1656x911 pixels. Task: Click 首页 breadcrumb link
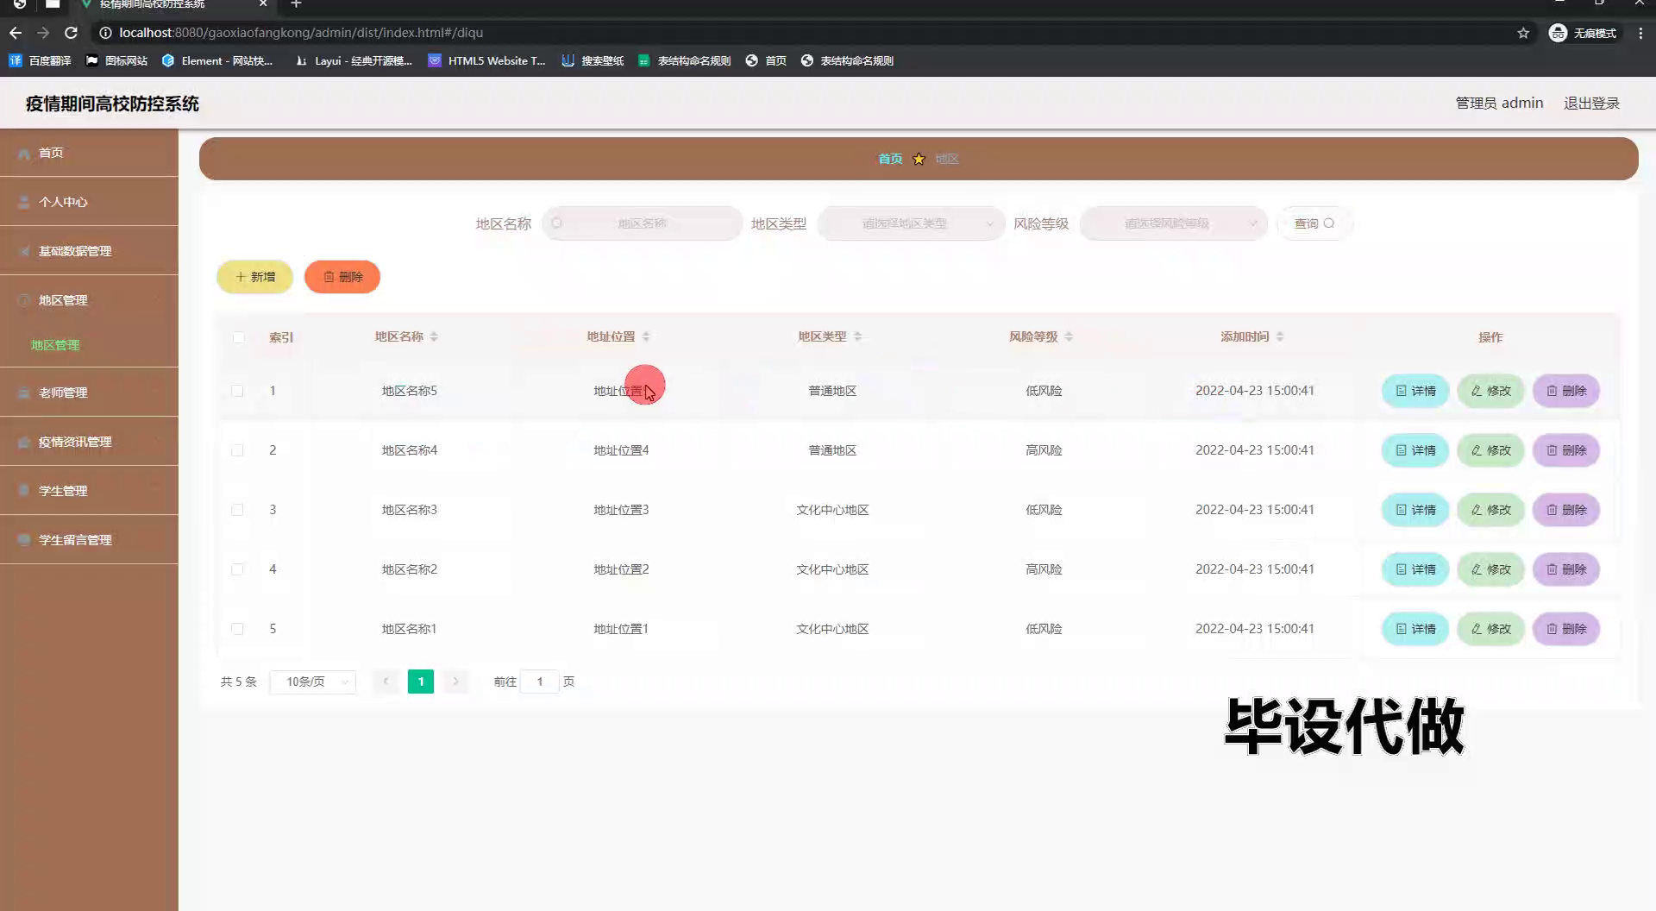click(x=890, y=159)
